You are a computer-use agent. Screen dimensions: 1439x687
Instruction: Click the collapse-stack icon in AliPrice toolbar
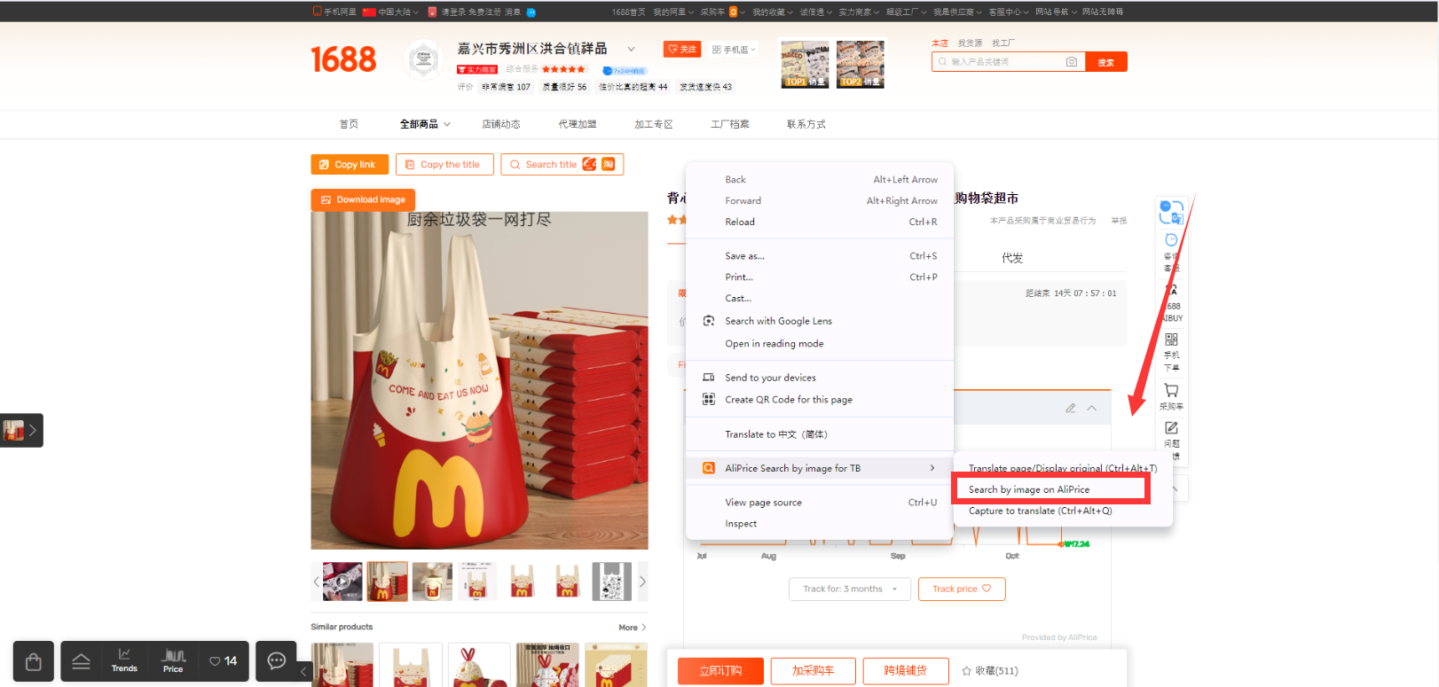click(x=81, y=661)
